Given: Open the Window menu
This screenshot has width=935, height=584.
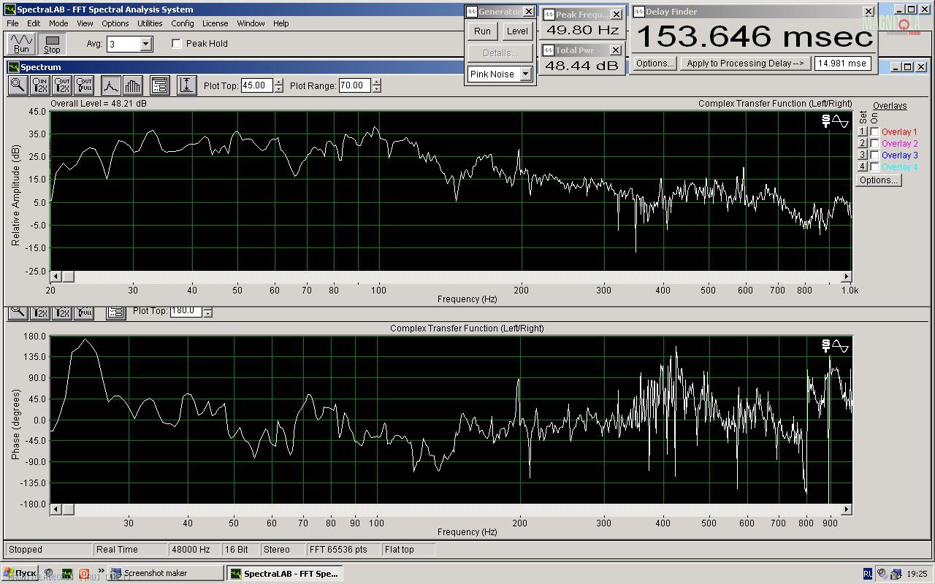Looking at the screenshot, I should click(251, 23).
